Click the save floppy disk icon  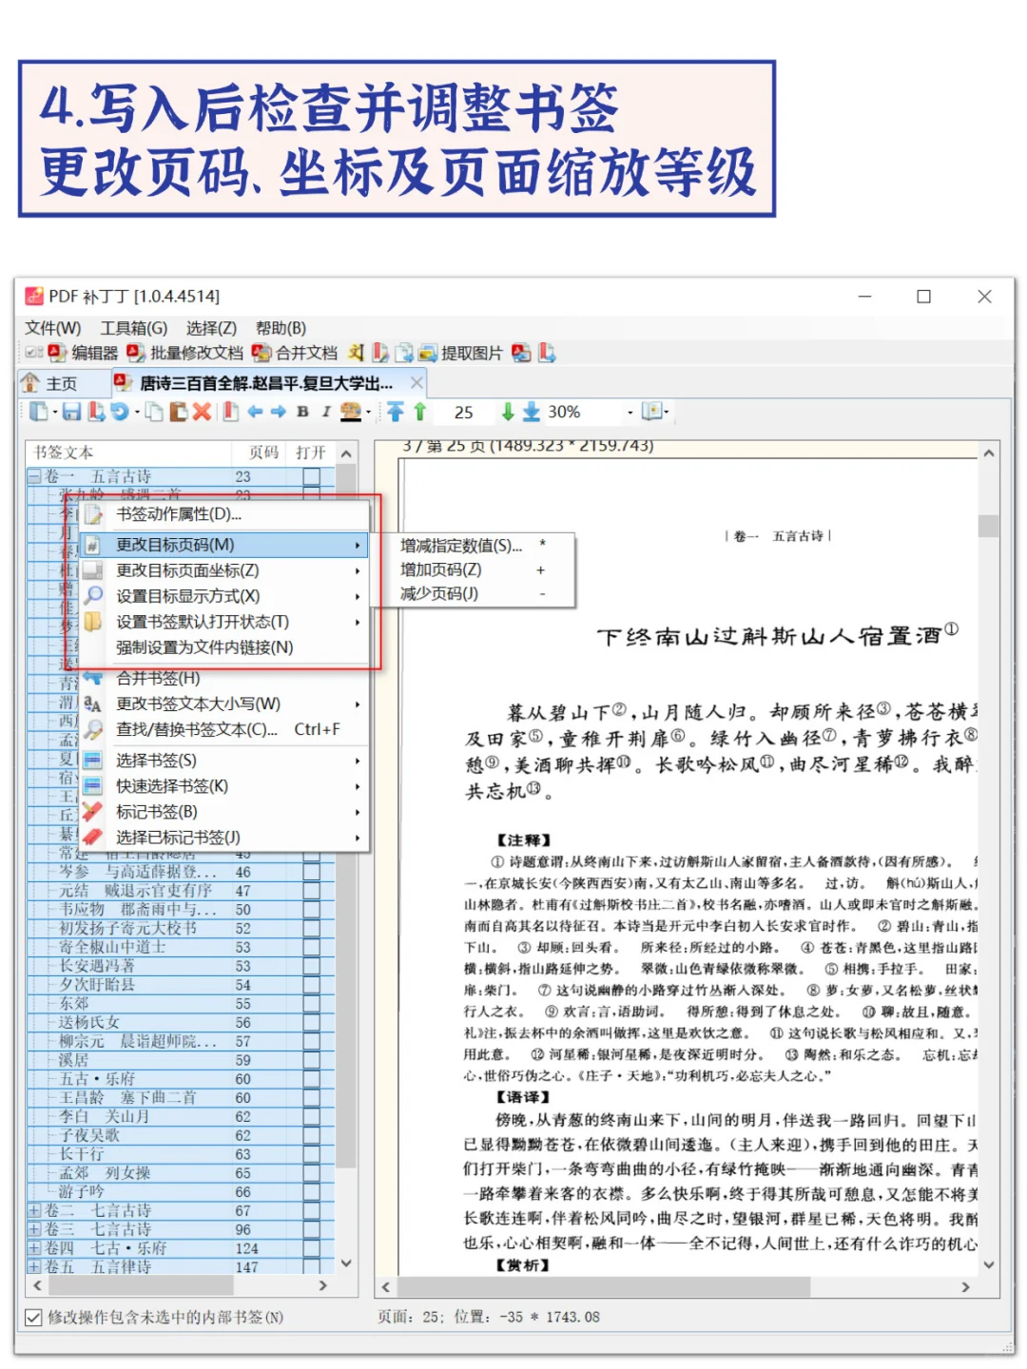click(71, 412)
